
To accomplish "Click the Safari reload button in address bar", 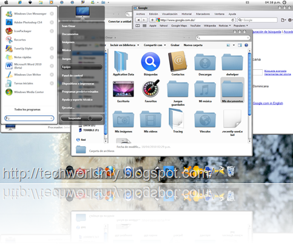I will click(x=233, y=20).
